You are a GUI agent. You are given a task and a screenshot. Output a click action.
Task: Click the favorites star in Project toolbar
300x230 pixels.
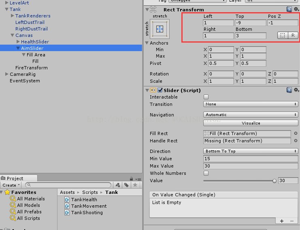(x=135, y=185)
